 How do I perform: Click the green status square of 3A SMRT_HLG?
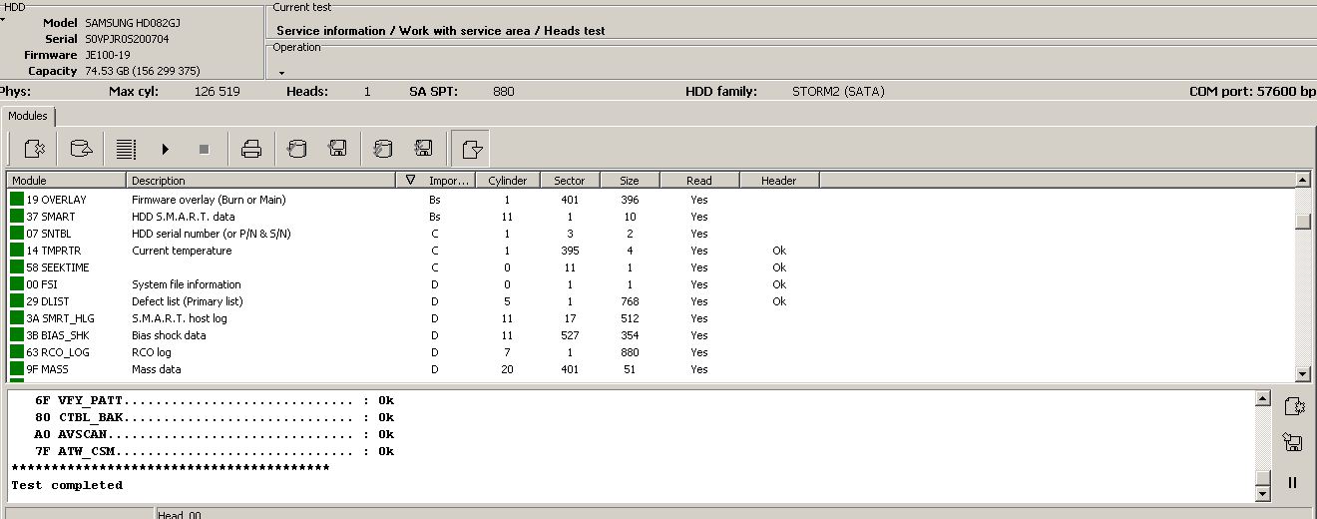(x=16, y=318)
